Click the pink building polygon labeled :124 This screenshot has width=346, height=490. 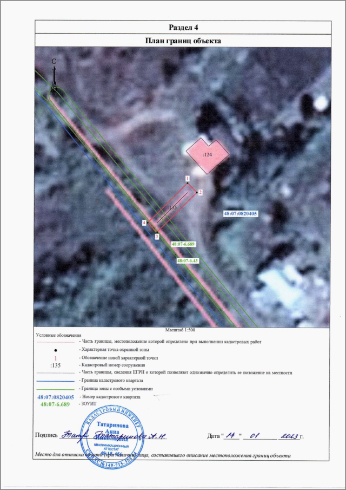point(207,154)
